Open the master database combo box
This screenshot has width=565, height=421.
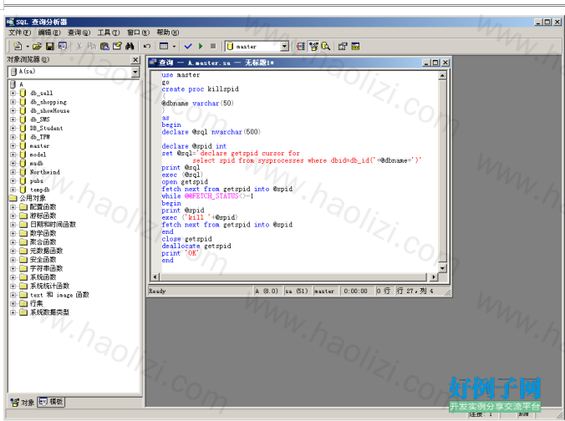pyautogui.click(x=285, y=47)
